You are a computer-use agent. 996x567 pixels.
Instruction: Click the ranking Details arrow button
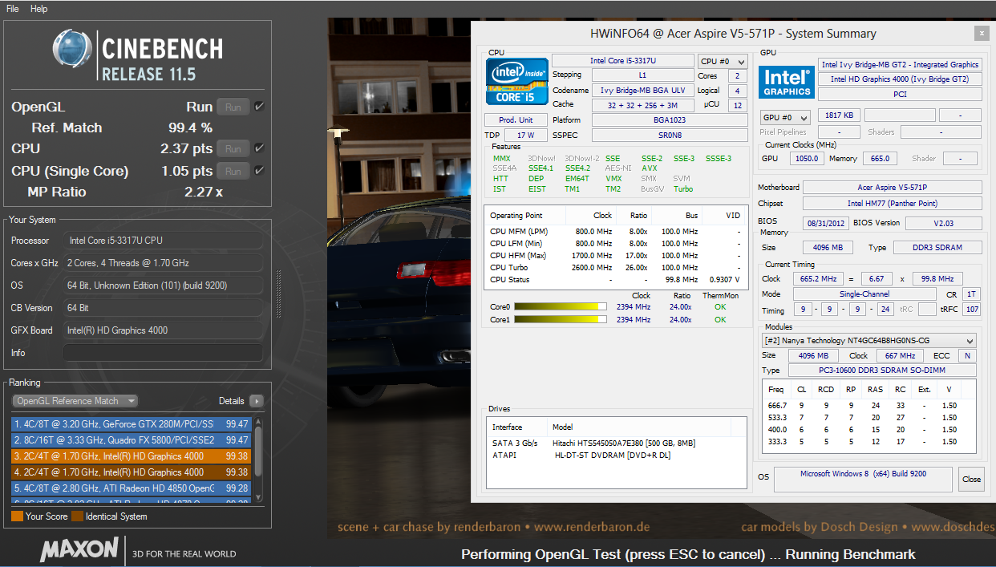pos(256,401)
